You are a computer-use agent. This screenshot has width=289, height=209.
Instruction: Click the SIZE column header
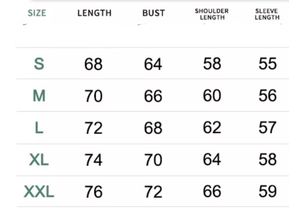pos(37,13)
